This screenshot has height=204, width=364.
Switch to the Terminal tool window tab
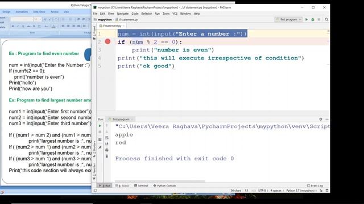click(141, 186)
